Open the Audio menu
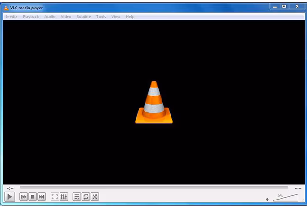Screen dimensions: 307x208 (50, 17)
